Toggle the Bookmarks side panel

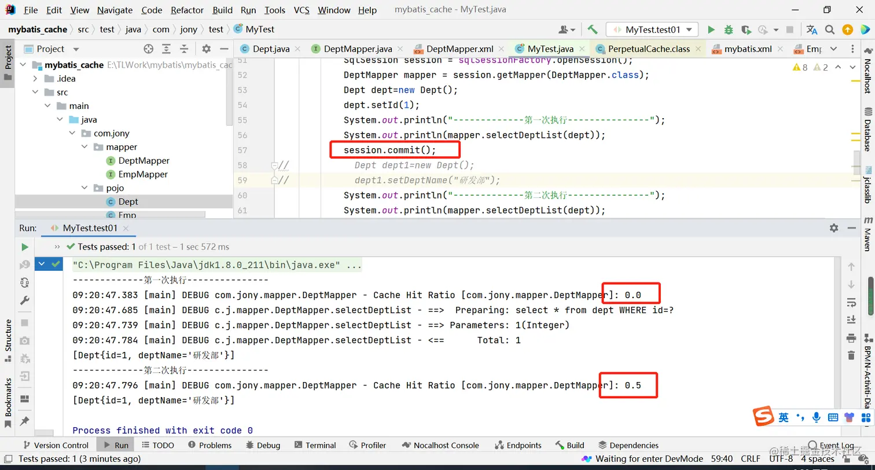tap(8, 403)
